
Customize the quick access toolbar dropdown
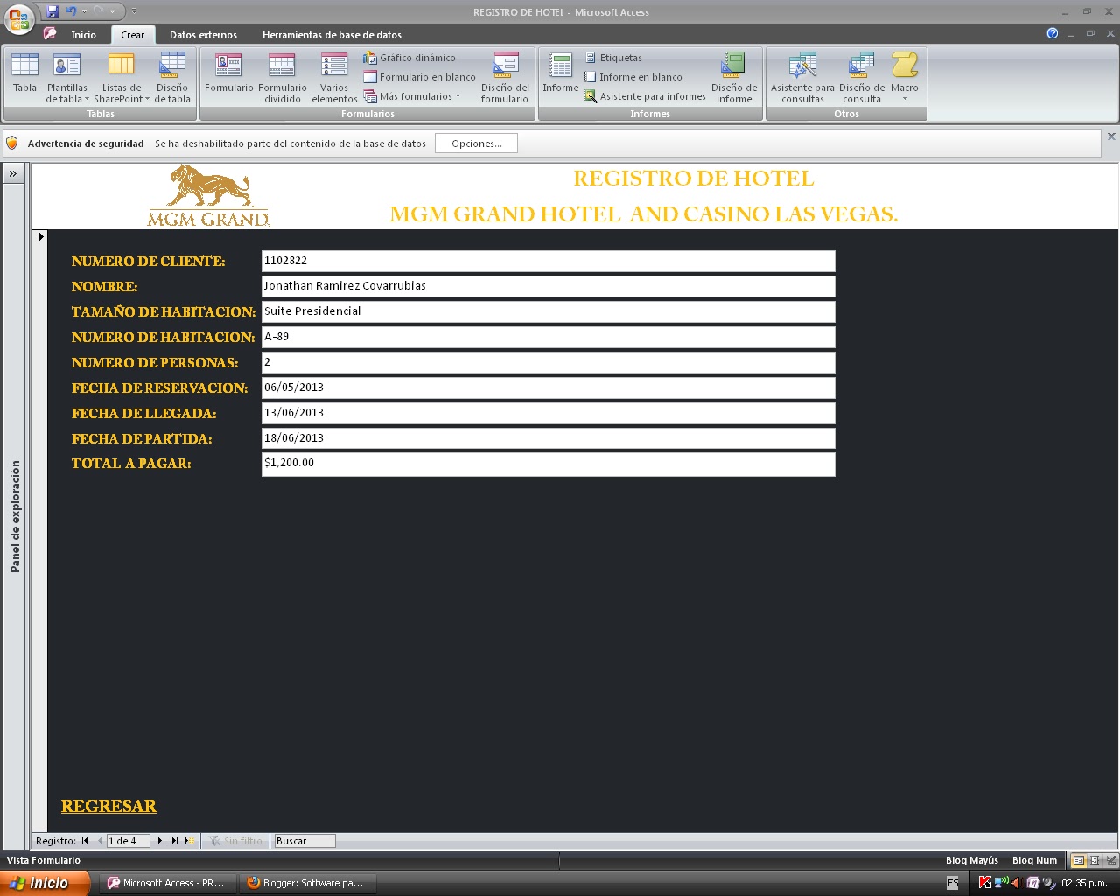tap(134, 11)
